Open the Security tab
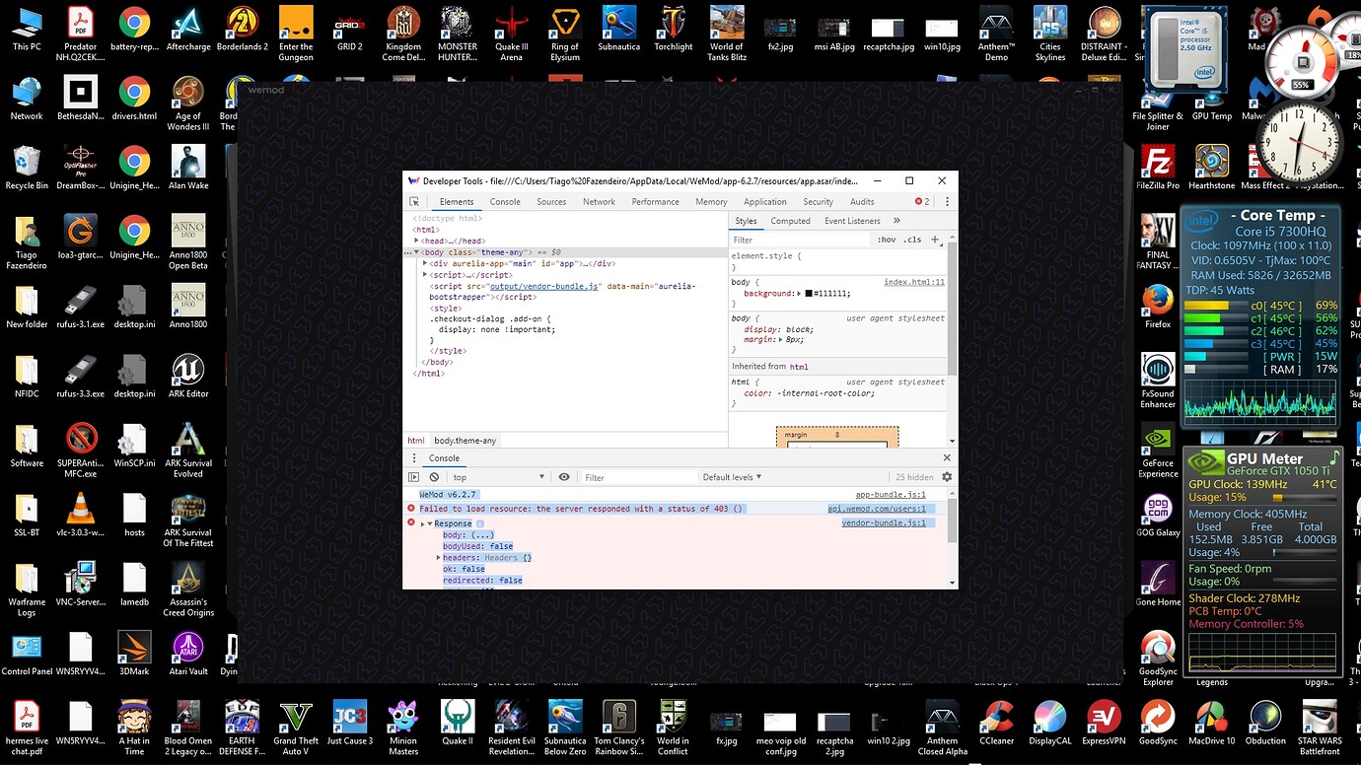This screenshot has width=1361, height=765. point(818,202)
